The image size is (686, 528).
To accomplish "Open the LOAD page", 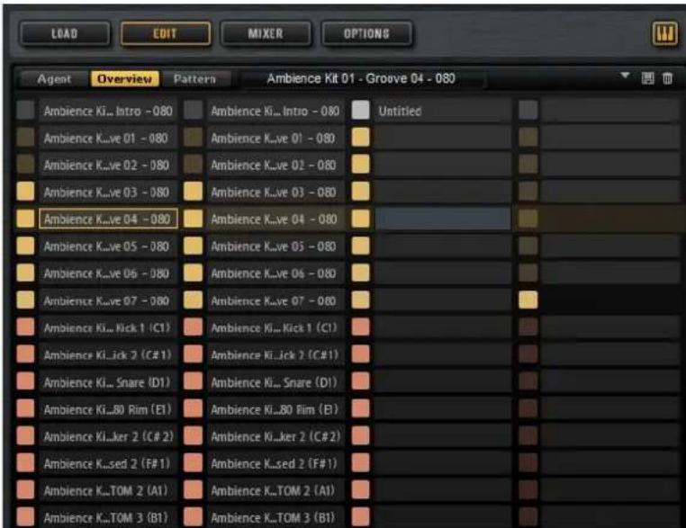I will [64, 33].
